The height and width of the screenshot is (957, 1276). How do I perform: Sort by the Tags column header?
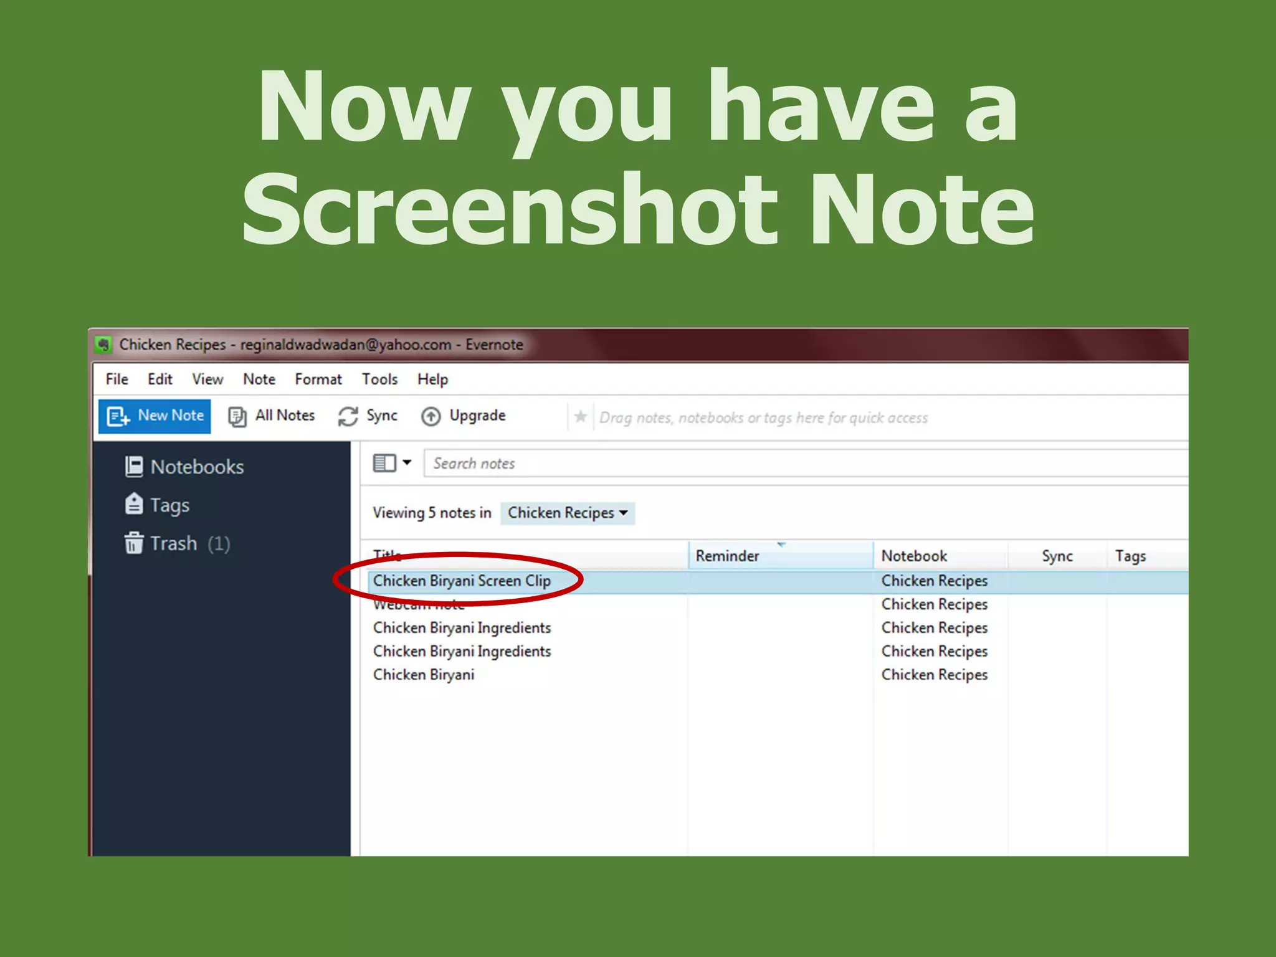tap(1147, 555)
